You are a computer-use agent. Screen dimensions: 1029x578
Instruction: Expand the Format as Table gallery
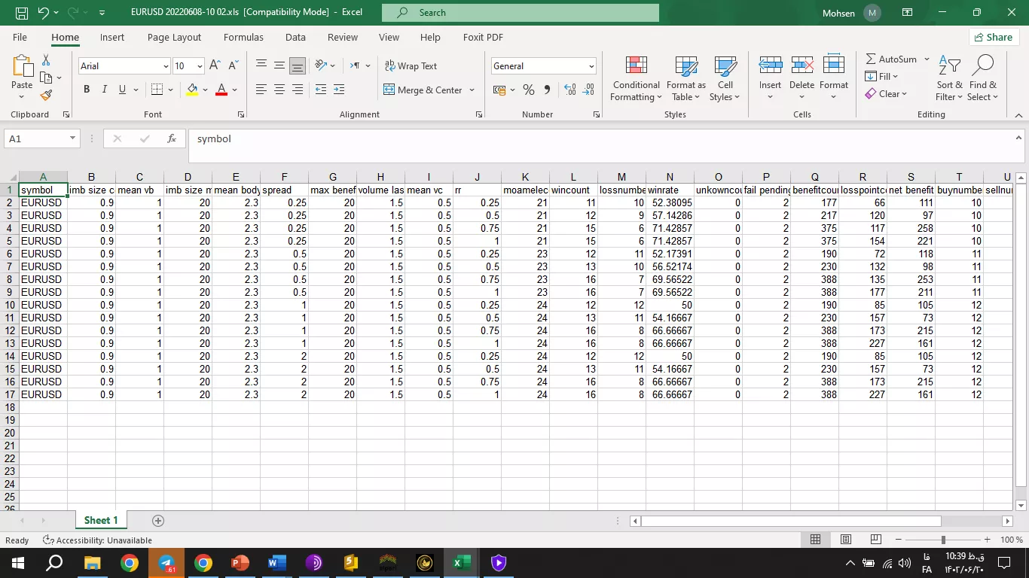[686, 79]
